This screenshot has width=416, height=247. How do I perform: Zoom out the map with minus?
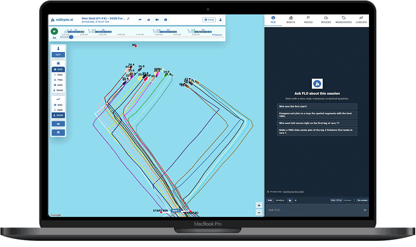259,212
